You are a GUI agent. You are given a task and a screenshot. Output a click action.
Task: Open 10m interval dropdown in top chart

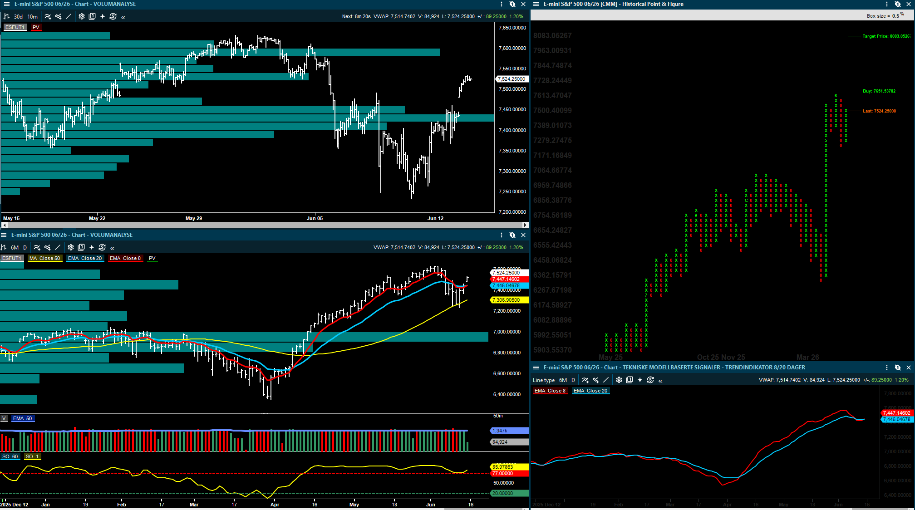pyautogui.click(x=33, y=17)
